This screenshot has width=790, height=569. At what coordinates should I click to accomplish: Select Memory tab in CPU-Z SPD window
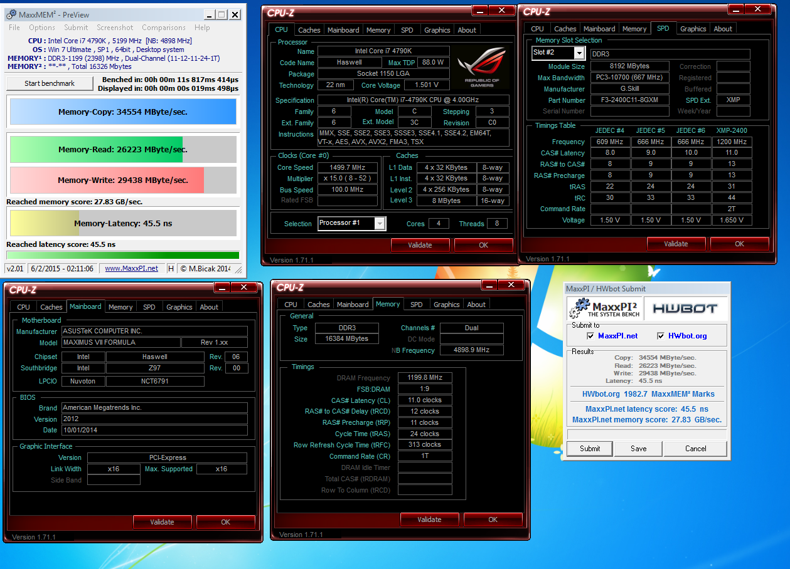coord(634,29)
